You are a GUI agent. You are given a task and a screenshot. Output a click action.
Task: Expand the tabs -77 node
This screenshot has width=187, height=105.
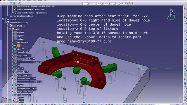tap(12, 49)
